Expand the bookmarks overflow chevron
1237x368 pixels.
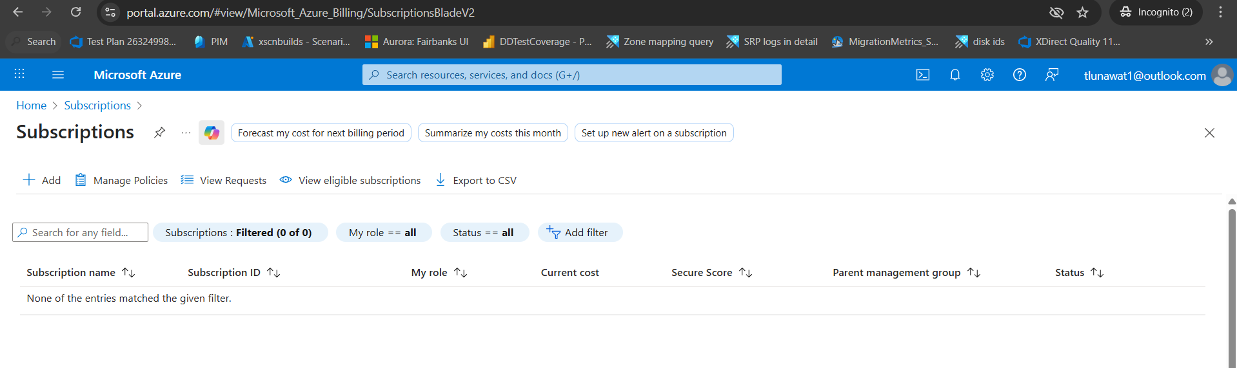pos(1209,42)
